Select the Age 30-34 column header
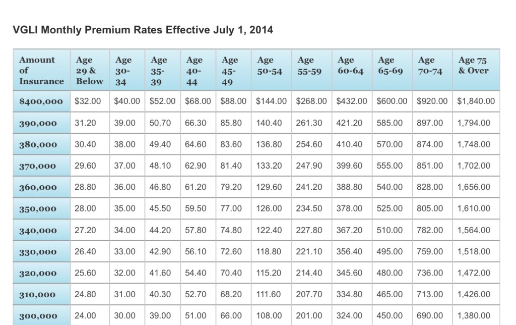This screenshot has height=325, width=516. point(123,70)
